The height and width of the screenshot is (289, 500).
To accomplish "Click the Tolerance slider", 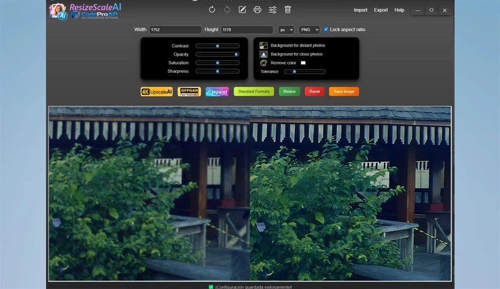I will pos(304,72).
